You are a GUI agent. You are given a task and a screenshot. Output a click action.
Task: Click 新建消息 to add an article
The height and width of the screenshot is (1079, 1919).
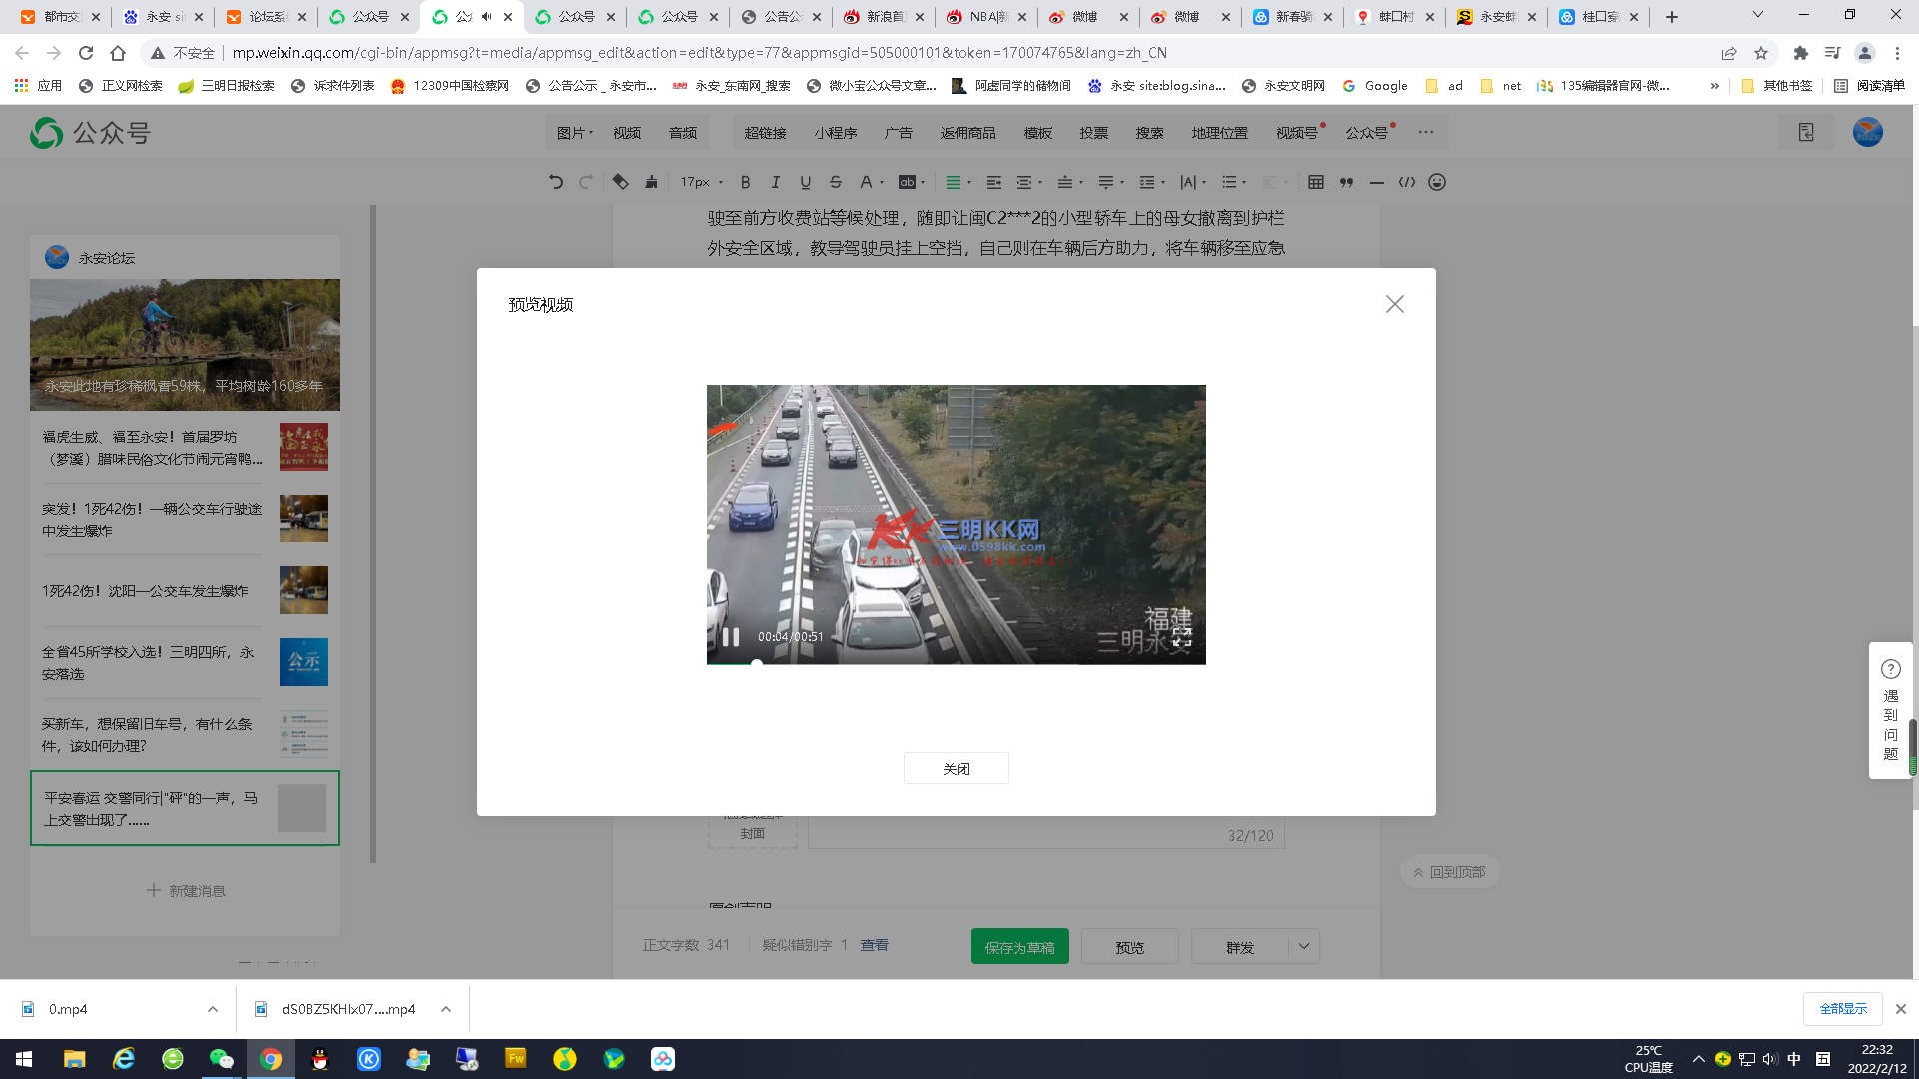pos(186,890)
